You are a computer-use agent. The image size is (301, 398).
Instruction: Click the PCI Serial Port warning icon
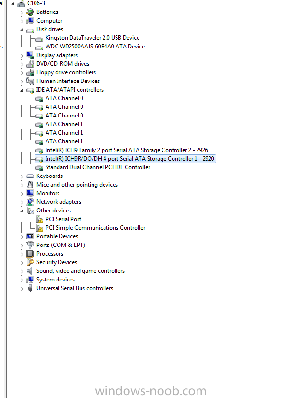(x=39, y=219)
